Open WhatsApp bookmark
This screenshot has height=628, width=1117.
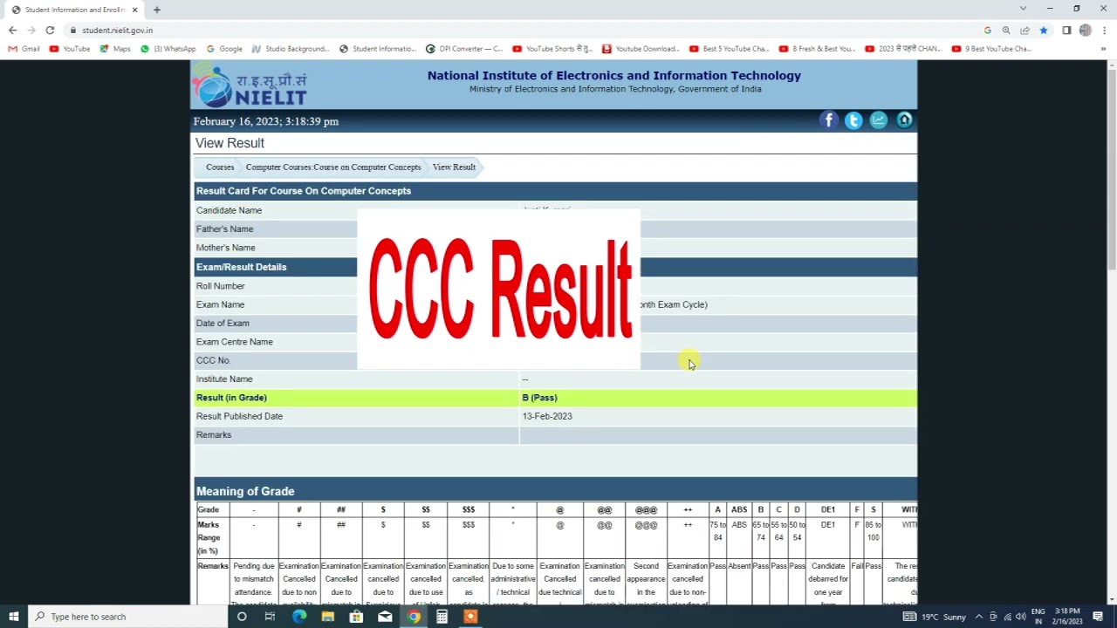[168, 49]
